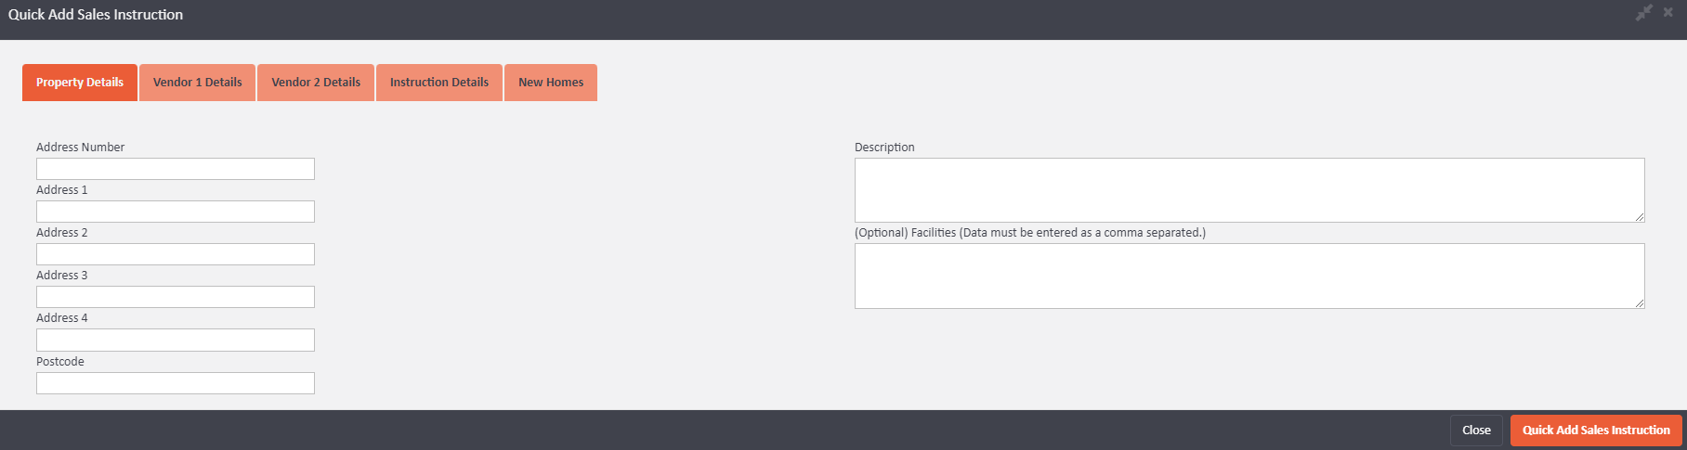Click the Address 3 field
1687x450 pixels.
pyautogui.click(x=176, y=297)
